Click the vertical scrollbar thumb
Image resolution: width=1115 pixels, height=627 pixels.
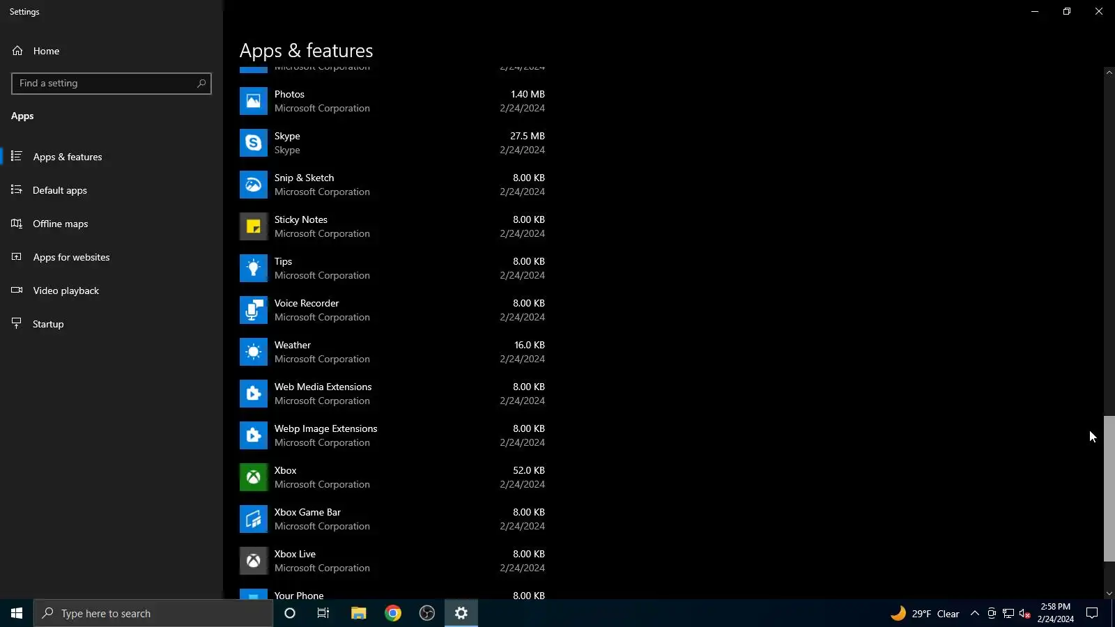click(x=1109, y=488)
